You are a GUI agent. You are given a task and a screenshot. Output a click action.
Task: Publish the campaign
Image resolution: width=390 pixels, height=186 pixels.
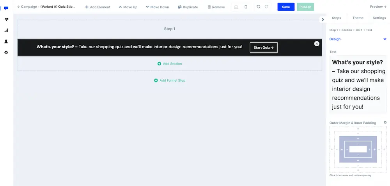tap(305, 7)
